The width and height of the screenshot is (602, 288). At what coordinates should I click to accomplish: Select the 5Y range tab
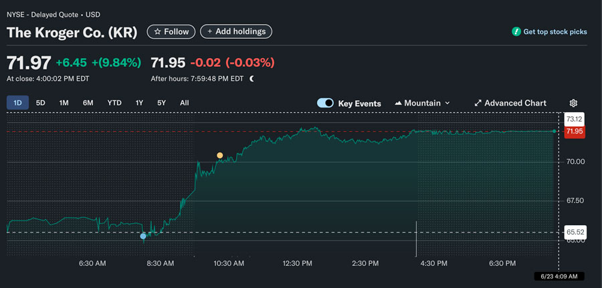(x=162, y=103)
